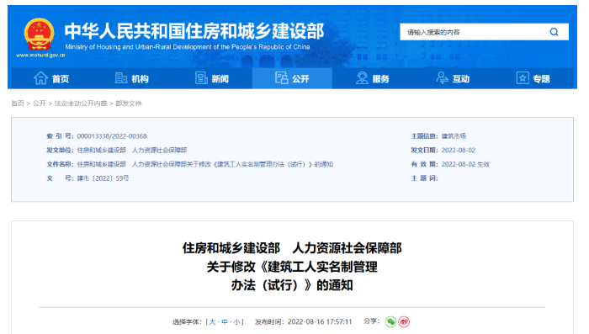Open the 公开 navigation tab

(292, 78)
